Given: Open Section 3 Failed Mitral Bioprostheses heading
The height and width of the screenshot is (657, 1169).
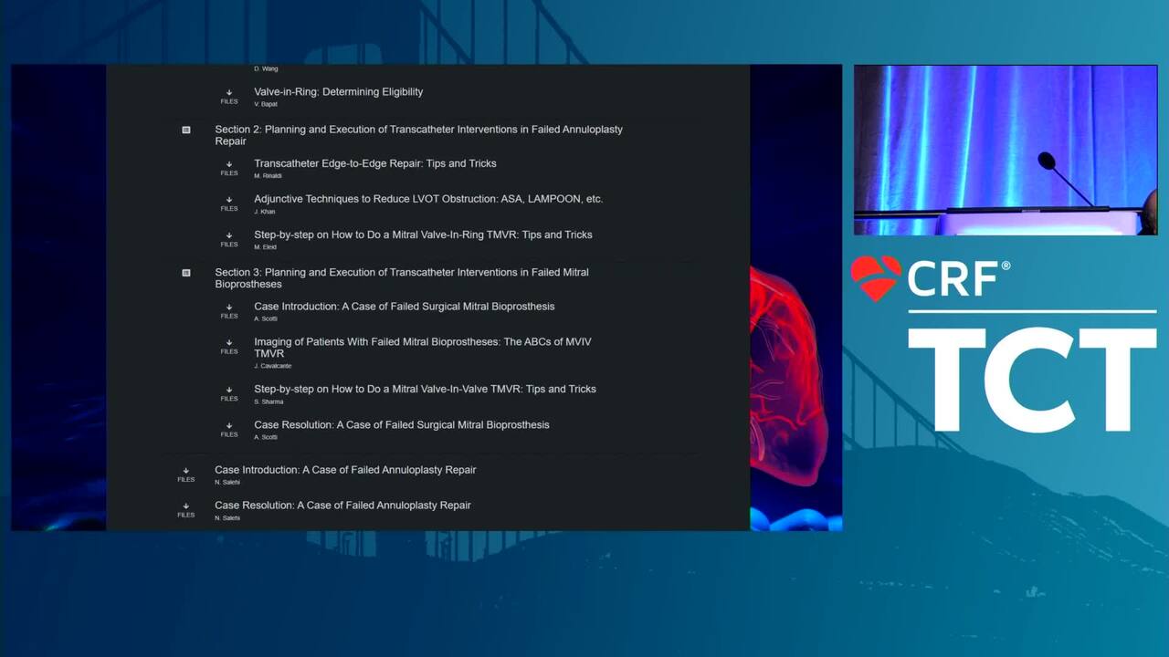Looking at the screenshot, I should pos(402,278).
